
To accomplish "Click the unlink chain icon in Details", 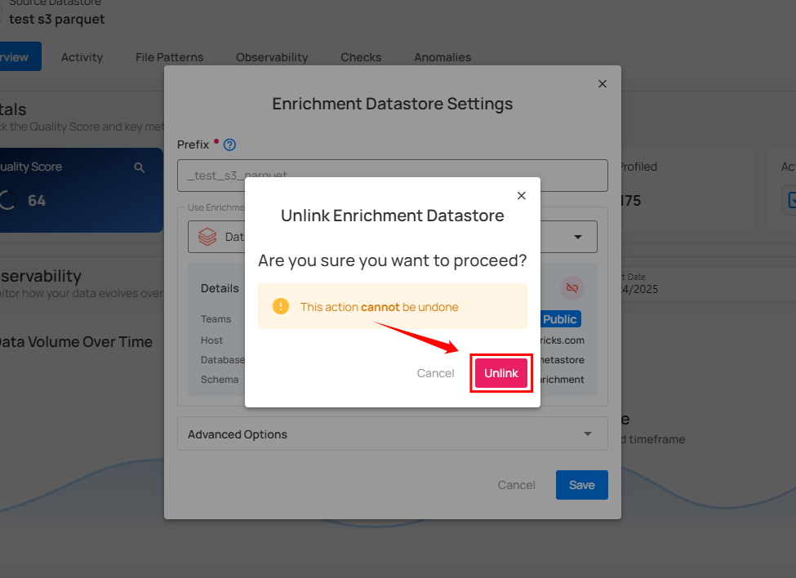I will click(571, 288).
